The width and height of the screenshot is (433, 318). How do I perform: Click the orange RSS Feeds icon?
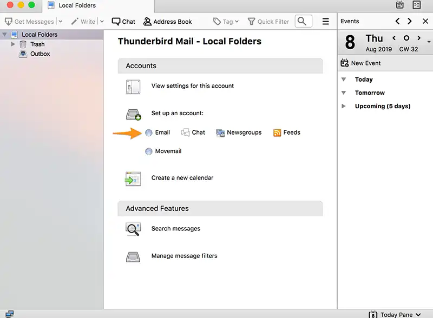(277, 133)
